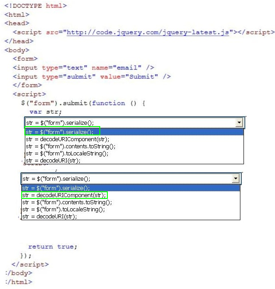Viewport: 275px width, 289px height.
Task: Click the 'return true;' code line
Action: [x=52, y=247]
